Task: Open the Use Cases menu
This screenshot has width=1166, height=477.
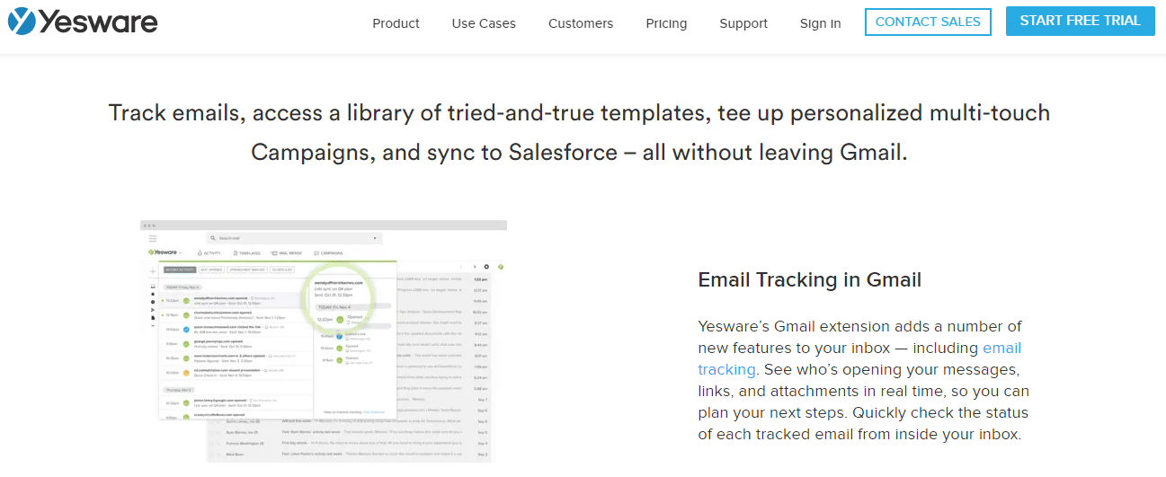Action: [484, 23]
